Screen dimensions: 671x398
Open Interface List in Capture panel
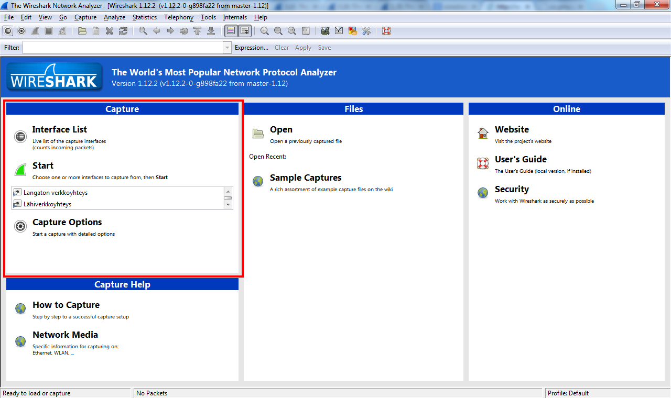[60, 129]
